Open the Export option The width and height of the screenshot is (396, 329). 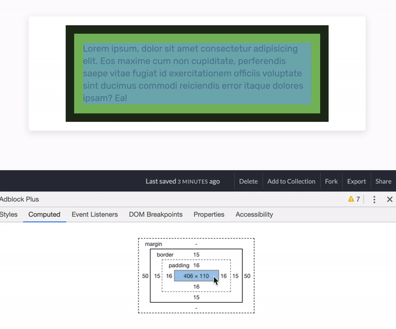click(x=356, y=181)
